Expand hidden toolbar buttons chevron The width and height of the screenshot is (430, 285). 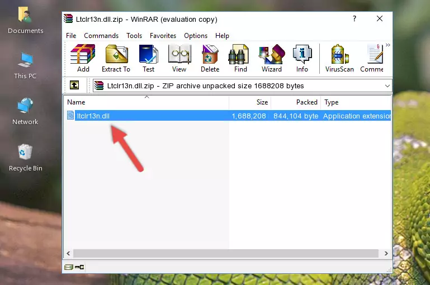(388, 45)
